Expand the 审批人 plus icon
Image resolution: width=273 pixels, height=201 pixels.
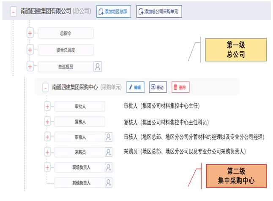click(x=47, y=107)
